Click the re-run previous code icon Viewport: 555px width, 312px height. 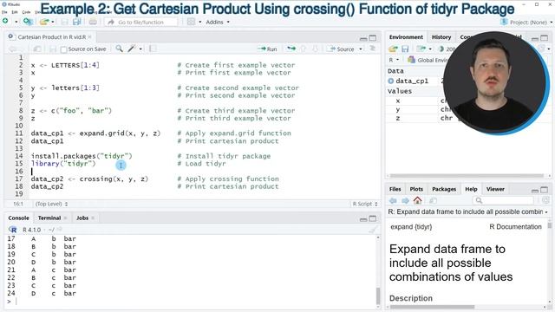point(291,49)
